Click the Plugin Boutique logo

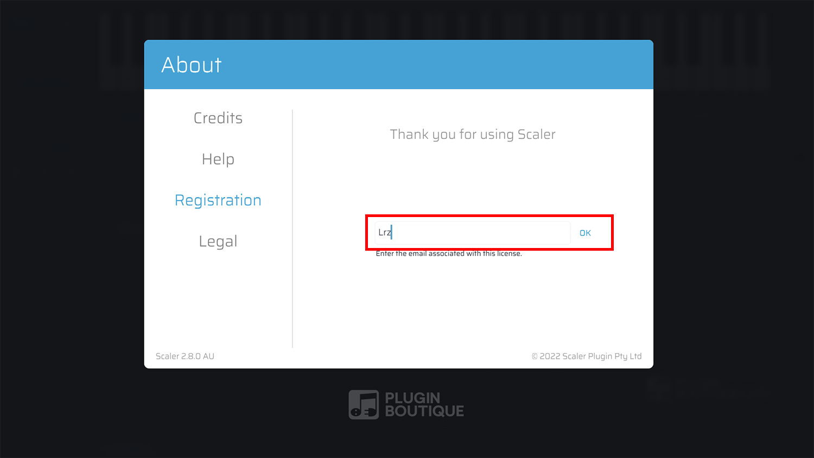tap(406, 405)
